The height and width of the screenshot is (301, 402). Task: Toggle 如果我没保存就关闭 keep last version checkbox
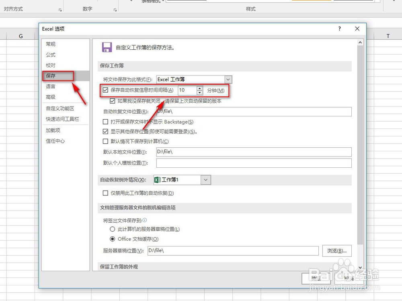click(112, 101)
